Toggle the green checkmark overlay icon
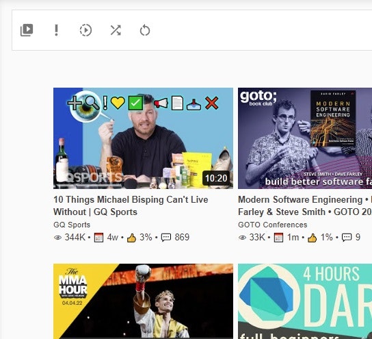This screenshot has width=372, height=339. click(135, 103)
